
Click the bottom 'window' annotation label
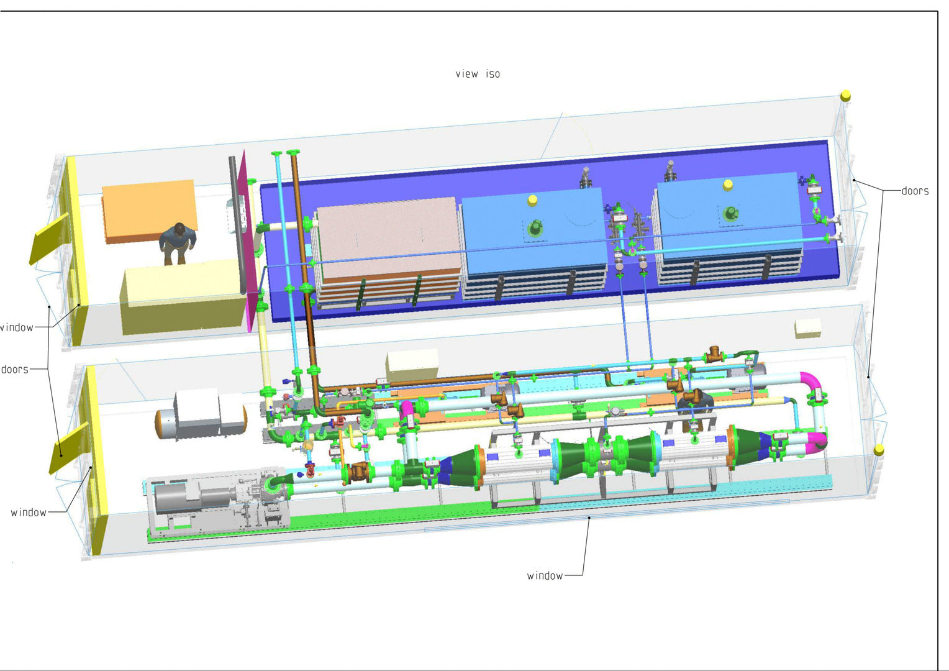[x=545, y=575]
